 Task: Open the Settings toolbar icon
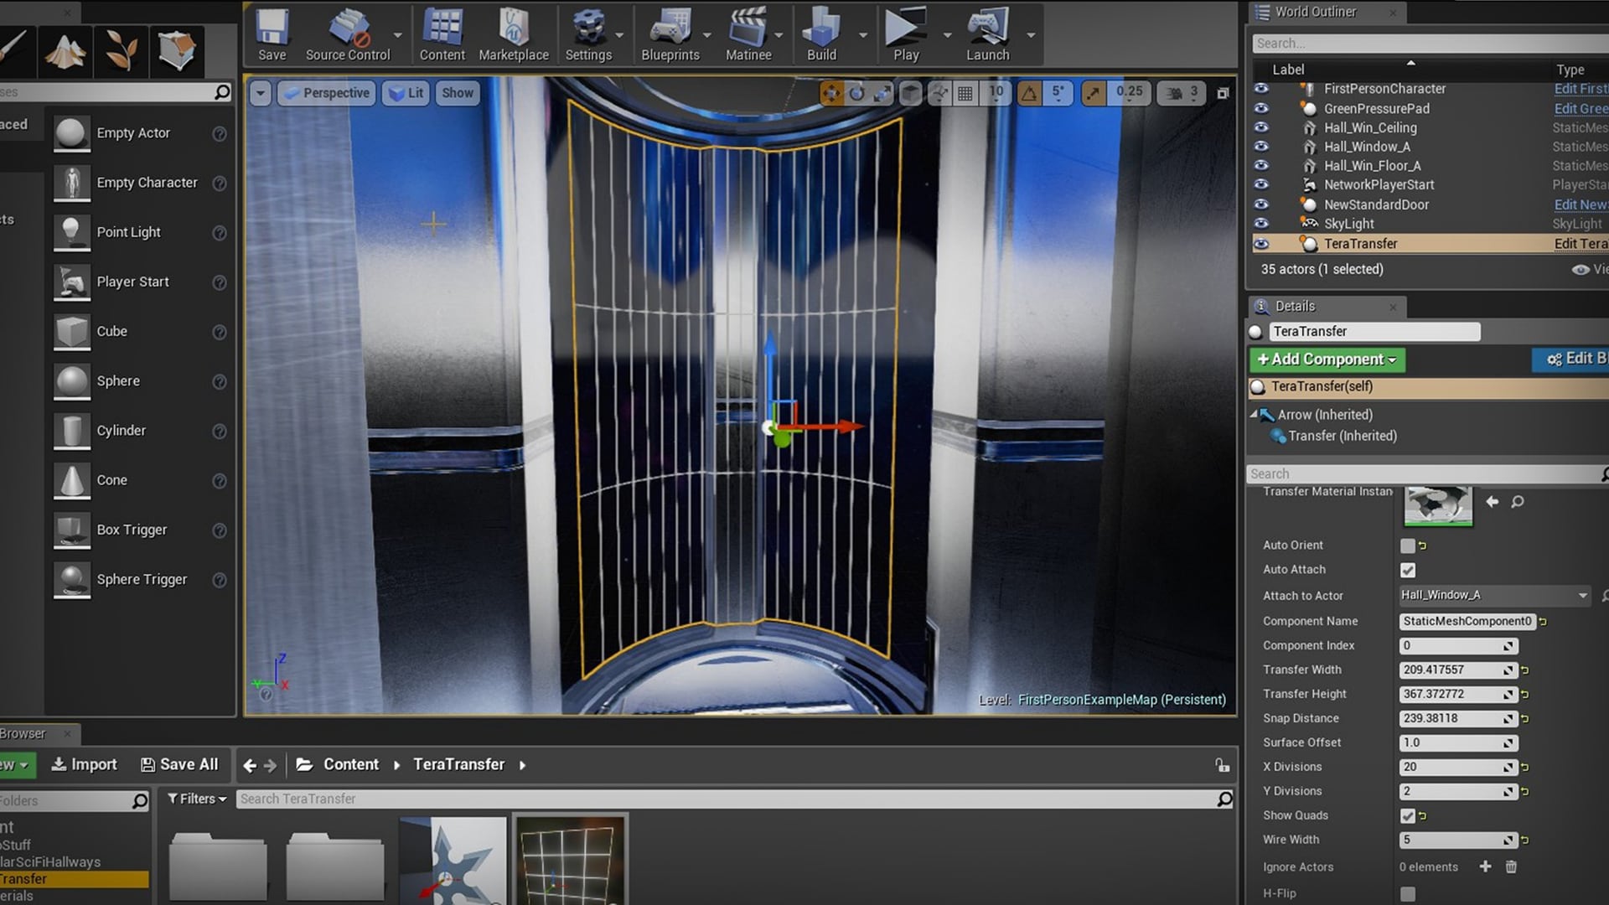coord(588,35)
